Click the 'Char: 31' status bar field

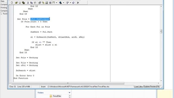[x=13, y=87]
